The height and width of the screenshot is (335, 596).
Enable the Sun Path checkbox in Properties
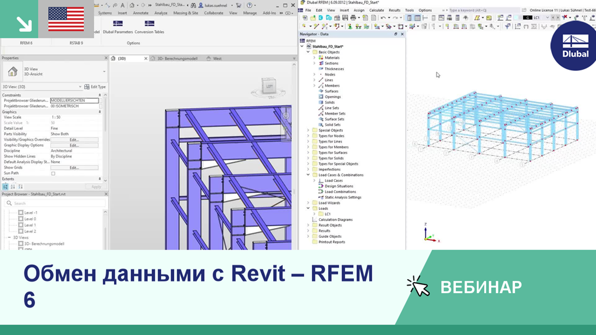coord(53,173)
